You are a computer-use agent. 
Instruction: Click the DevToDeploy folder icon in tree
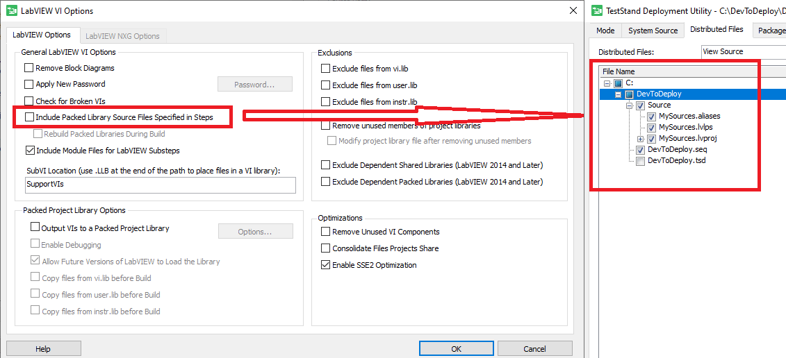point(629,94)
